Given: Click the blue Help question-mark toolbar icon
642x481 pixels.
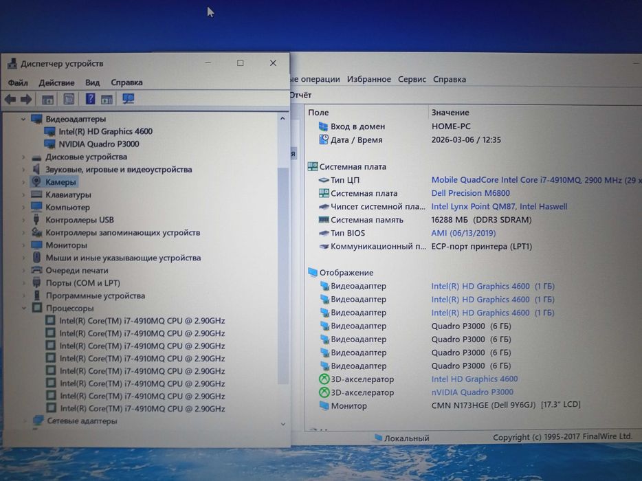Looking at the screenshot, I should click(x=90, y=98).
